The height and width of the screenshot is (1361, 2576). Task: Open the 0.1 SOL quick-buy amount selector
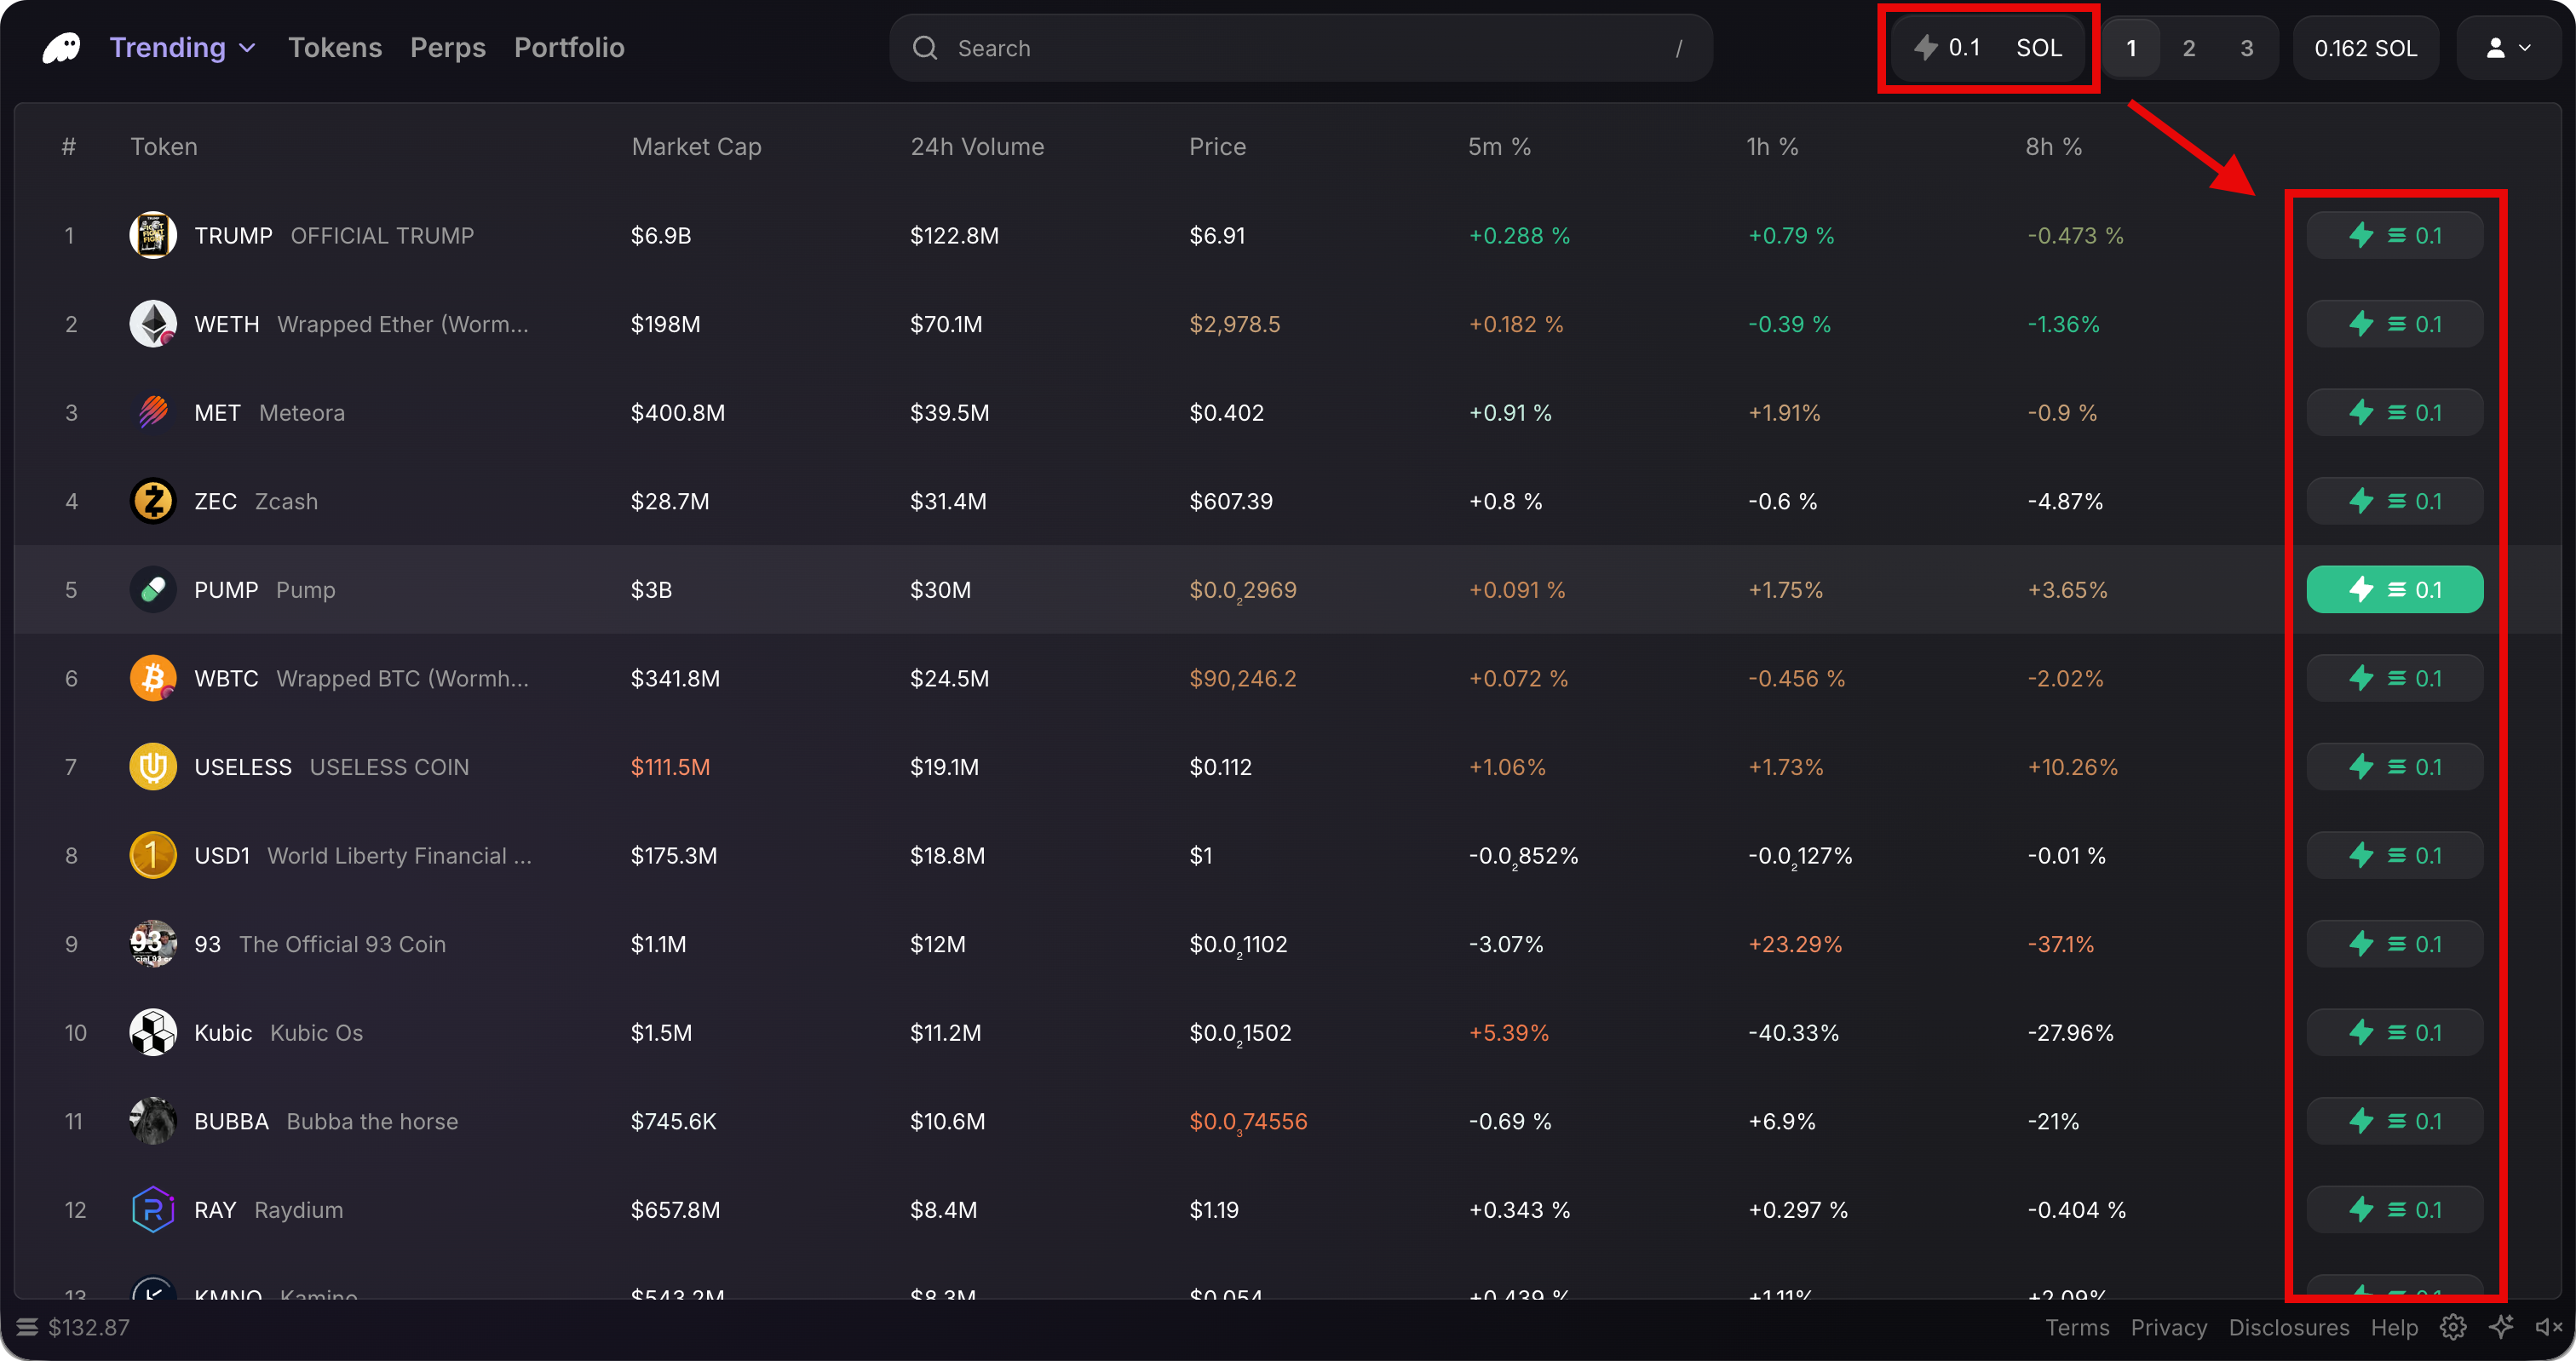pyautogui.click(x=1987, y=47)
